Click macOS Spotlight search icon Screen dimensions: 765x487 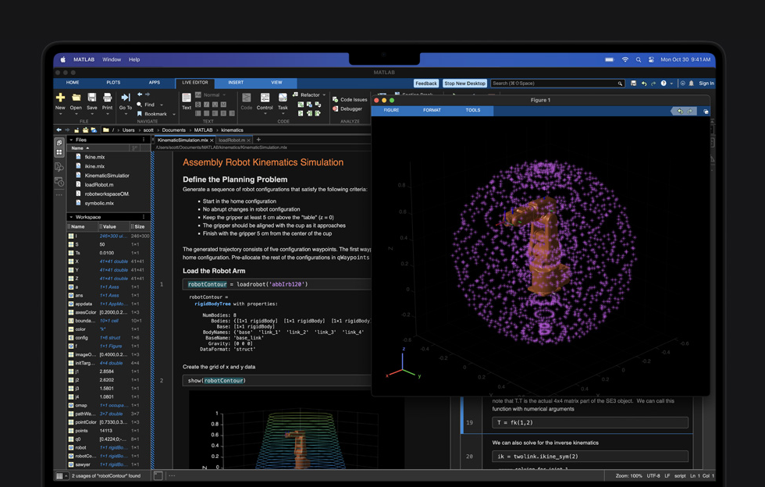(x=639, y=59)
